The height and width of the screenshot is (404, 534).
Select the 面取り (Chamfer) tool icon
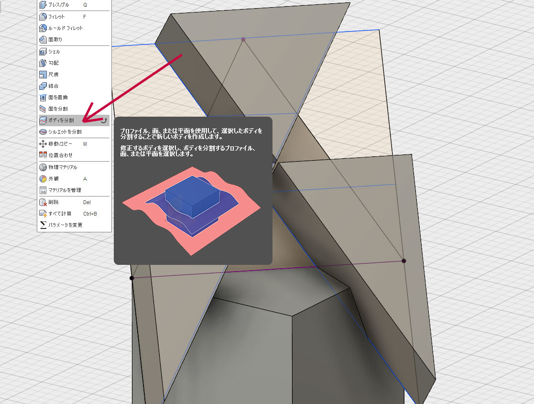[x=43, y=40]
